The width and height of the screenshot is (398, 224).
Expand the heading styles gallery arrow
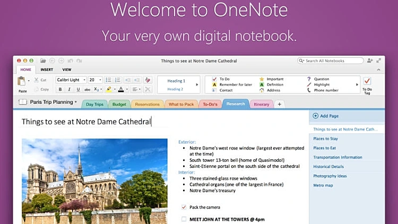coord(197,84)
